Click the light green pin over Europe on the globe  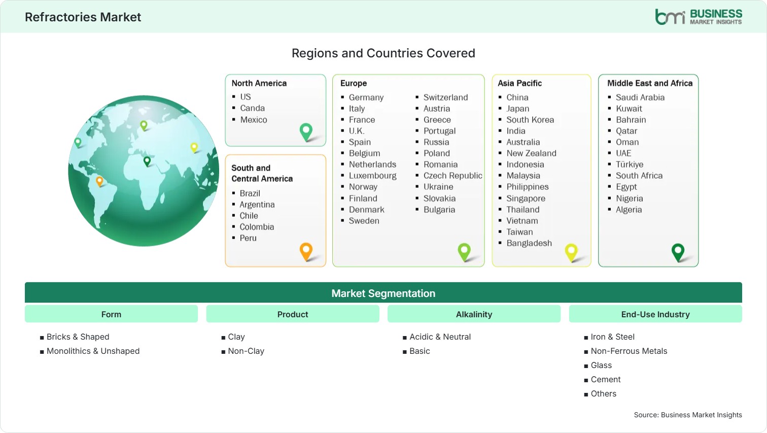click(144, 125)
